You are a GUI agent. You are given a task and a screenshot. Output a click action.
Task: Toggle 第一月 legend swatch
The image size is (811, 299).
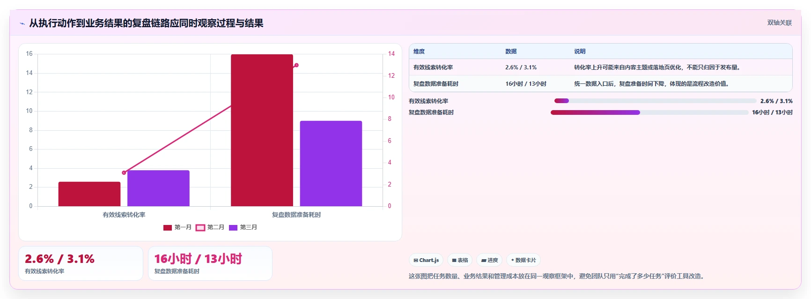[168, 227]
